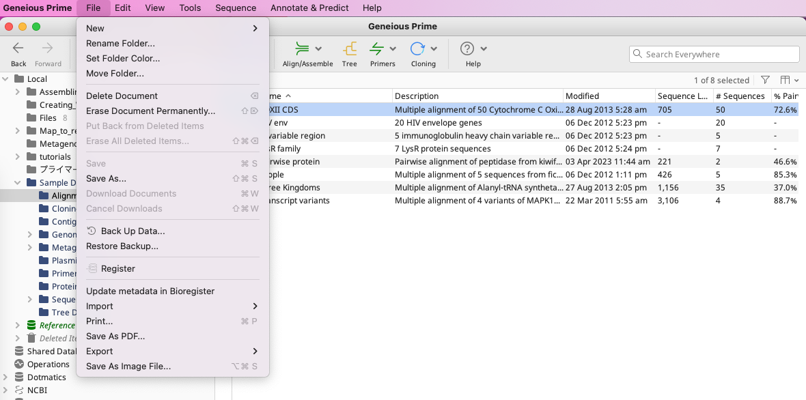Open the Tree builder tool

click(349, 49)
